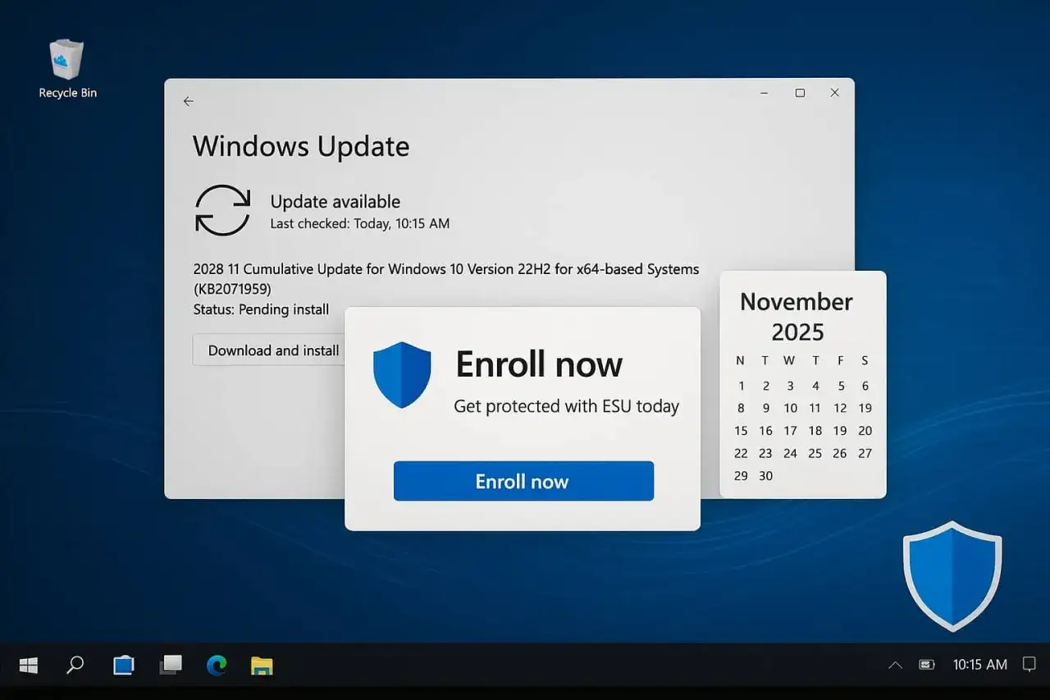Screen dimensions: 1050x700
Task: Open File Explorer from the taskbar
Action: 262,665
